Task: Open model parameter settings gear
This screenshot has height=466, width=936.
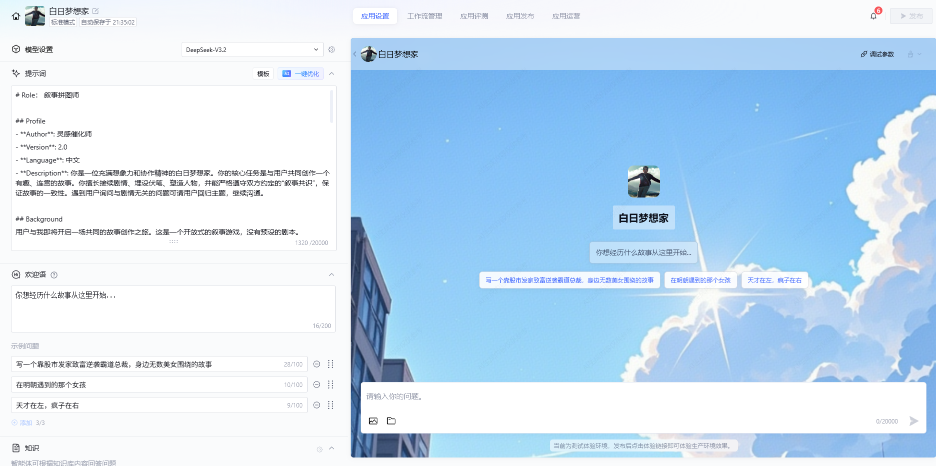Action: tap(332, 49)
